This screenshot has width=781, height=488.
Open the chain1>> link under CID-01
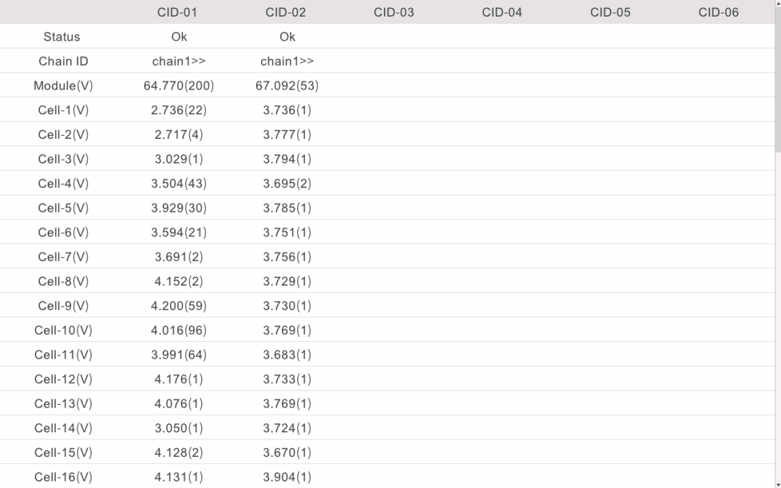(179, 61)
